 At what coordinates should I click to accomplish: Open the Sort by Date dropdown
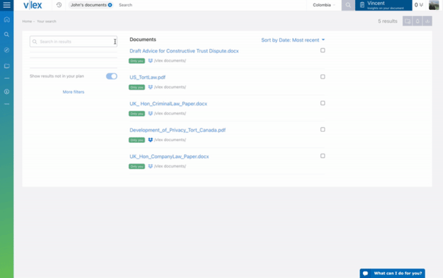coord(293,40)
